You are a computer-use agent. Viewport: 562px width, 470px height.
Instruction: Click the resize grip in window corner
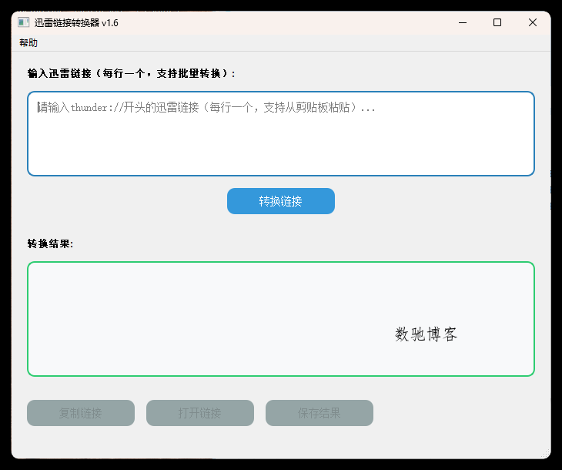[546, 453]
